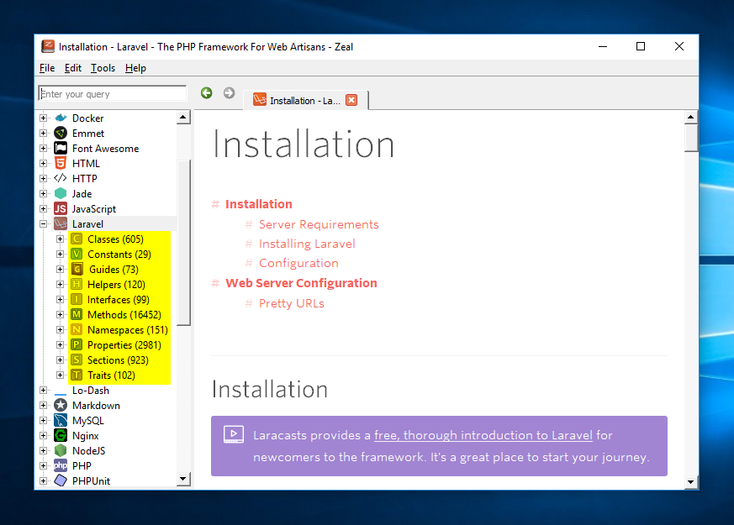734x525 pixels.
Task: Expand the MySQL docset node
Action: point(44,420)
